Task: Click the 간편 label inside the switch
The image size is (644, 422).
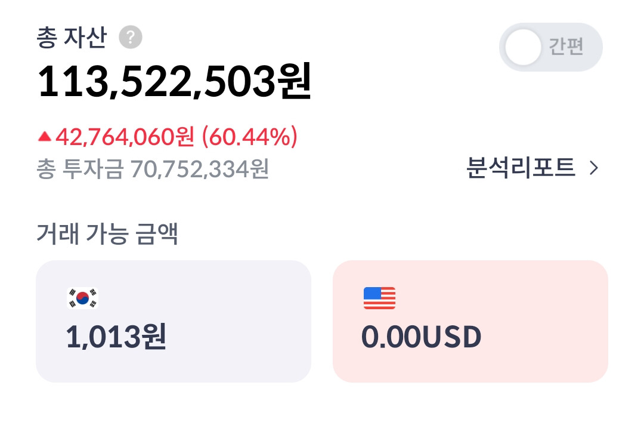Action: pos(566,47)
